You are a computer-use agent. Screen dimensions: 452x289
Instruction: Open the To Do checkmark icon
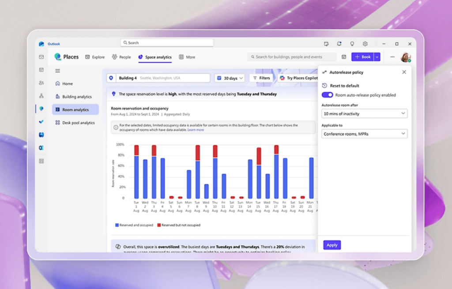[41, 122]
